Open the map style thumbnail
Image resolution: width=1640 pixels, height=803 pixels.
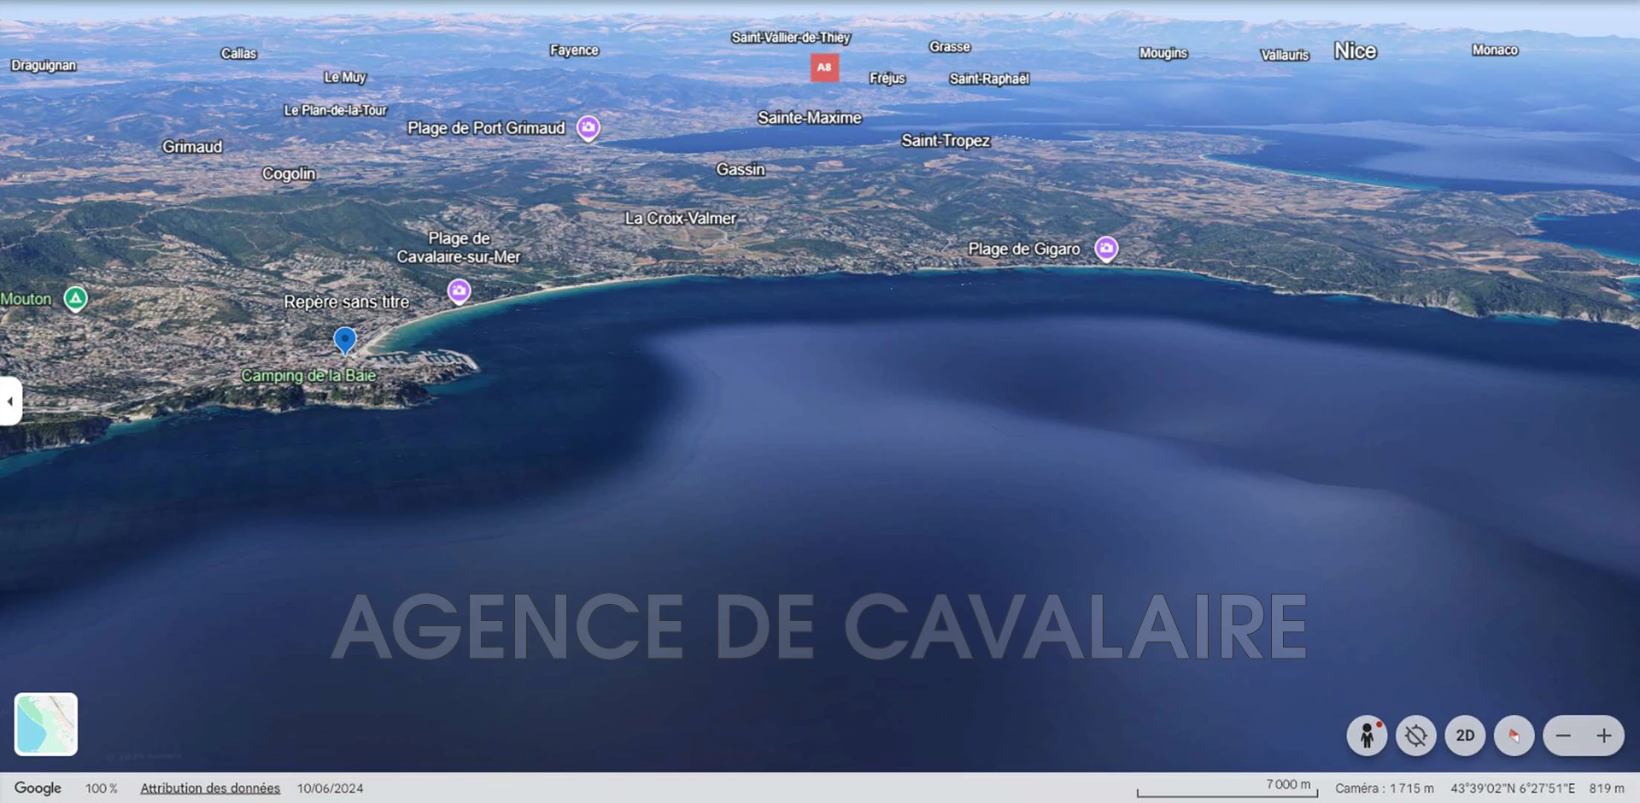(x=46, y=724)
